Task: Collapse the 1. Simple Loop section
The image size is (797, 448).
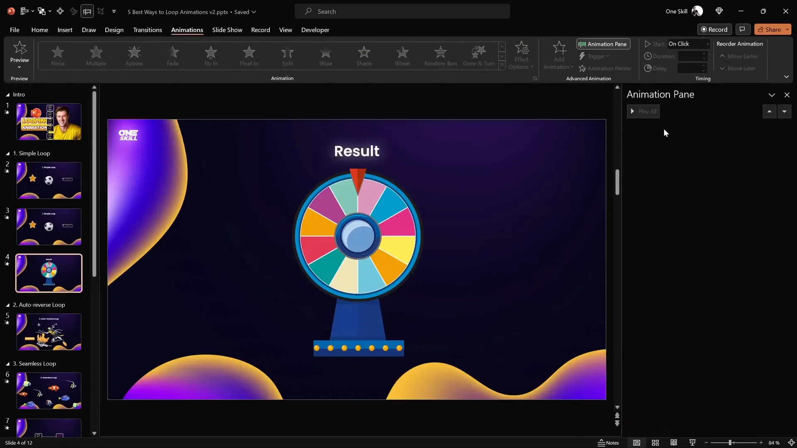Action: tap(7, 153)
